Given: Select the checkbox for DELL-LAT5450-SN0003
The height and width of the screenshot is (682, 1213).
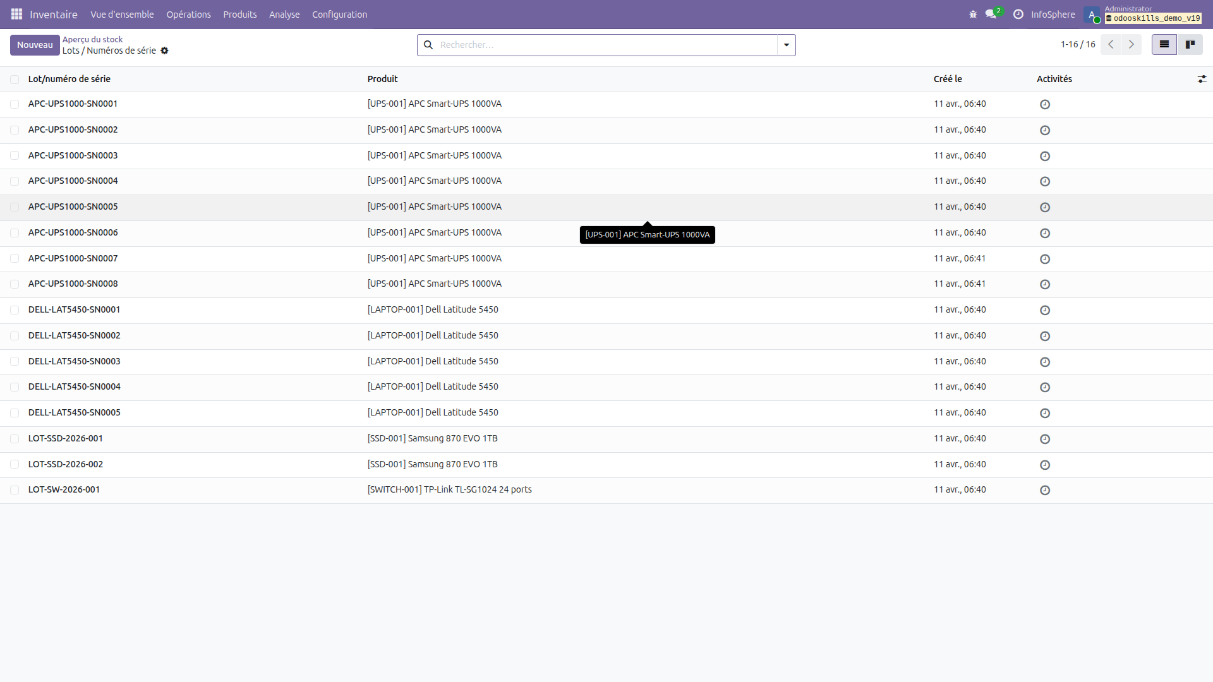Looking at the screenshot, I should click(15, 361).
